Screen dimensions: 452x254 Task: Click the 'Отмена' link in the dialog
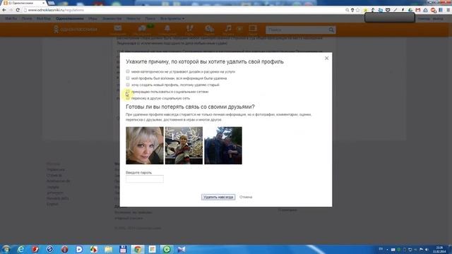(246, 197)
